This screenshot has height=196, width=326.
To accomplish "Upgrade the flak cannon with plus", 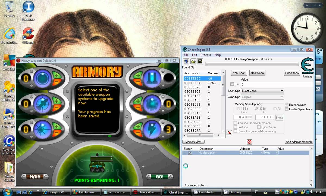I will coord(138,101).
